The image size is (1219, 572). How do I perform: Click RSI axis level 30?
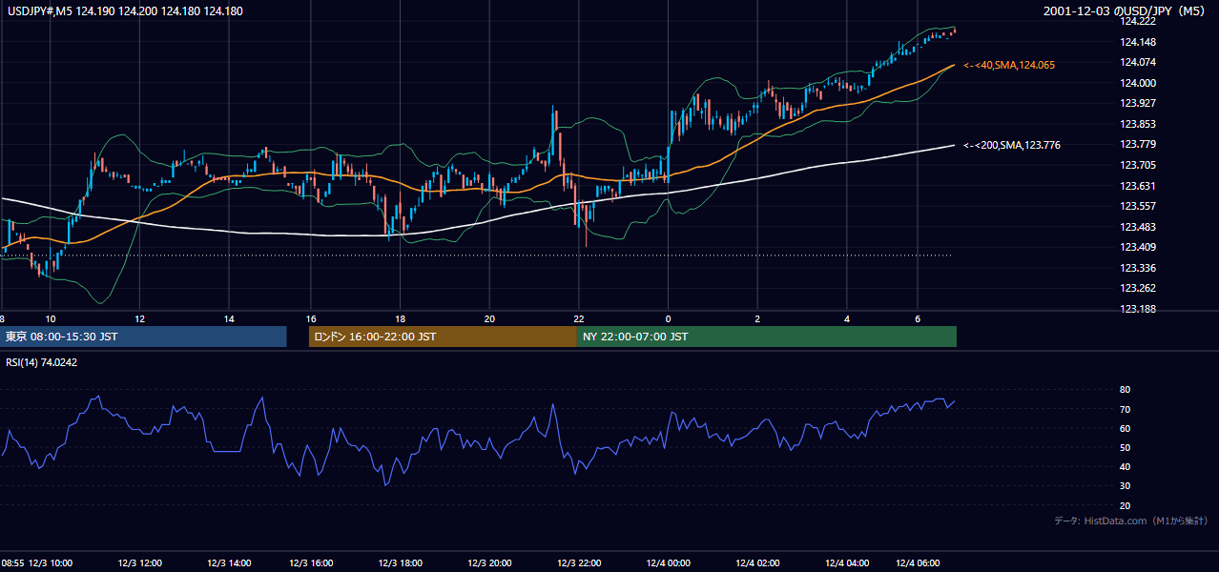[1126, 486]
